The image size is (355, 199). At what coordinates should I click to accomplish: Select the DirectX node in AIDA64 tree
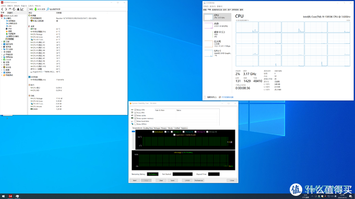7,60
